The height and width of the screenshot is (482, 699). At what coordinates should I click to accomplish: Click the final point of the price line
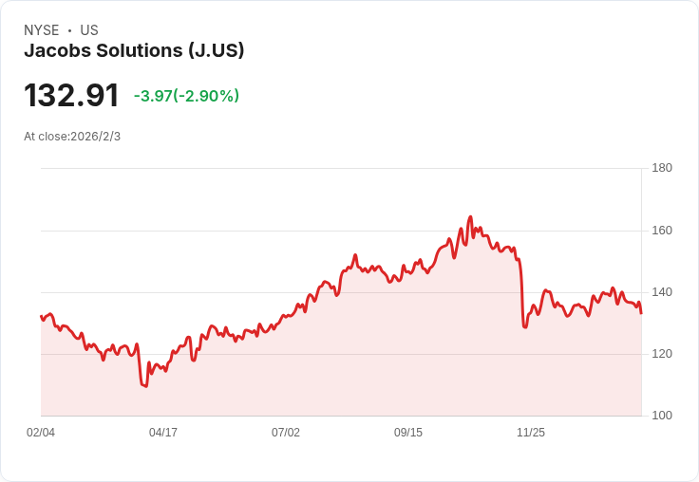(641, 313)
